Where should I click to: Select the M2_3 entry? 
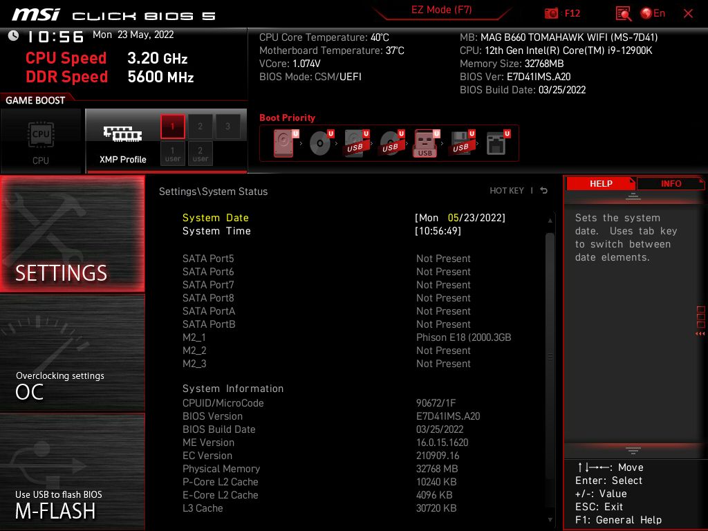327,364
